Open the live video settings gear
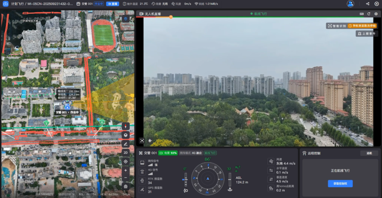The image size is (382, 198). pyautogui.click(x=376, y=14)
